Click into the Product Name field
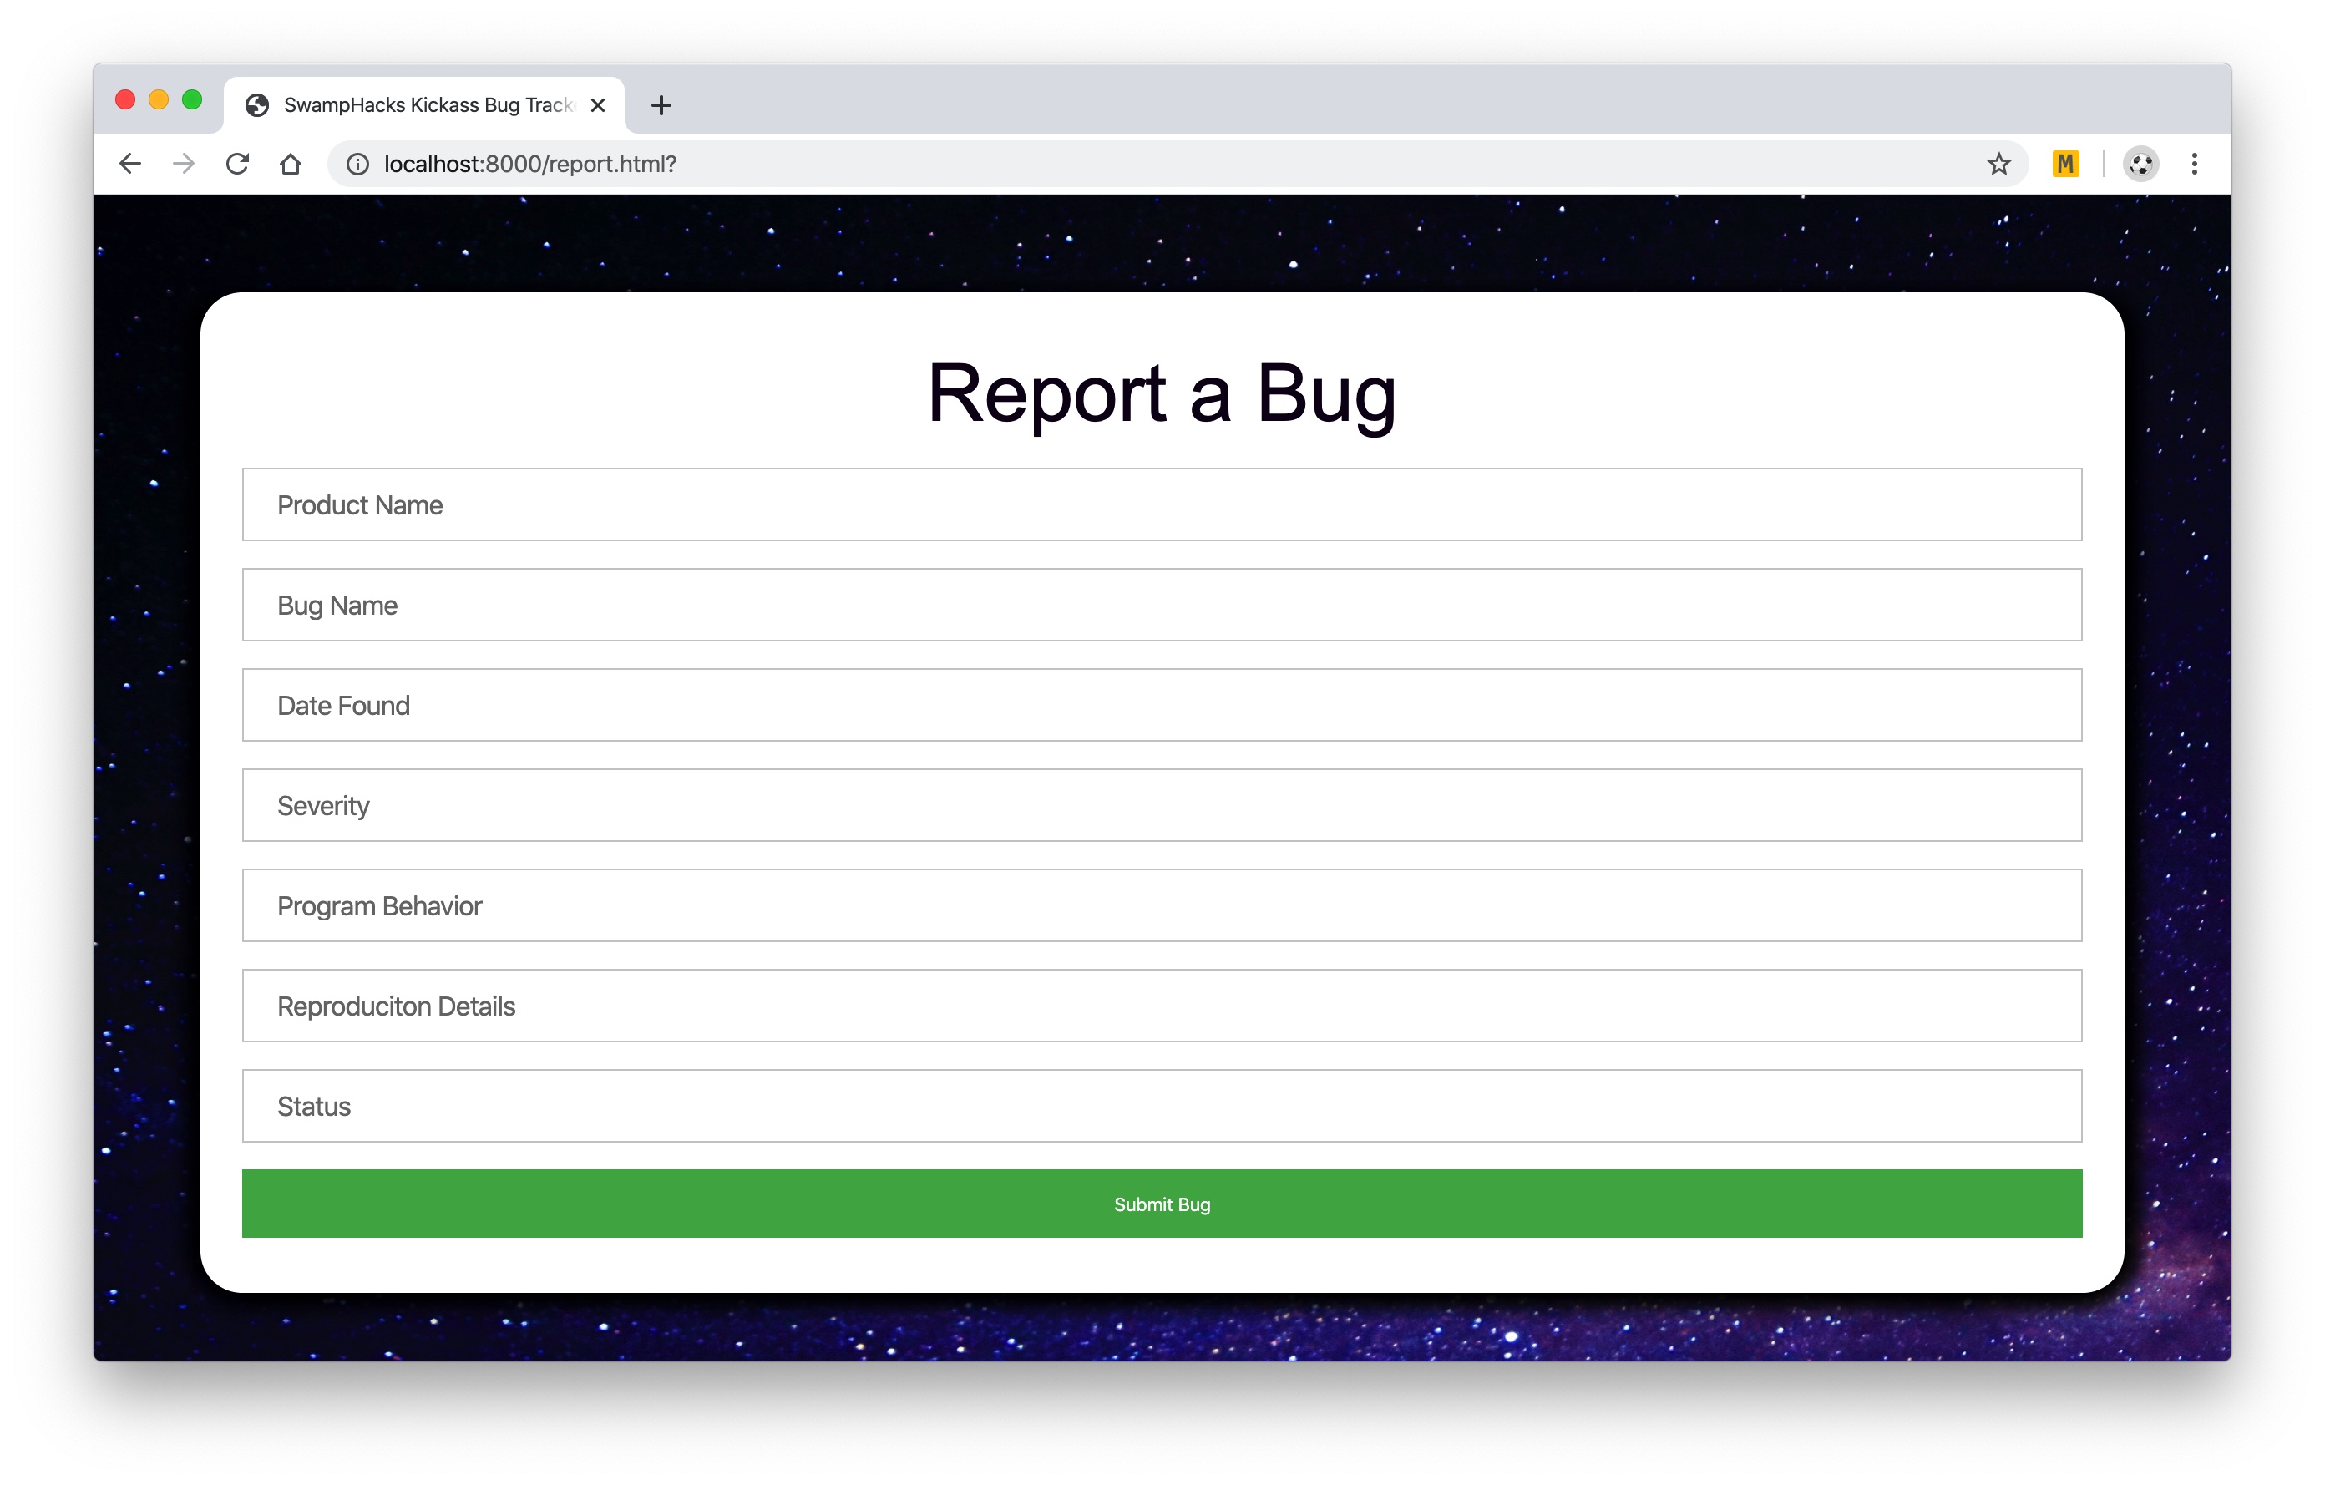The height and width of the screenshot is (1485, 2325). 1162,505
